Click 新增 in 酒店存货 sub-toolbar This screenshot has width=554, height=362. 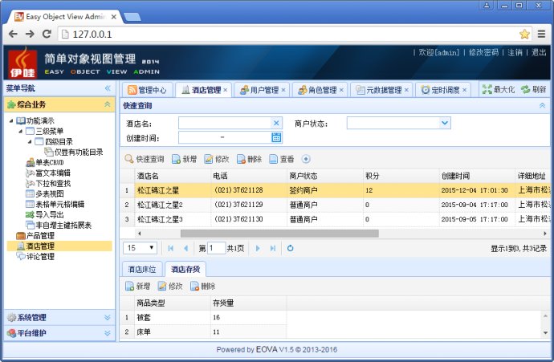coord(138,286)
